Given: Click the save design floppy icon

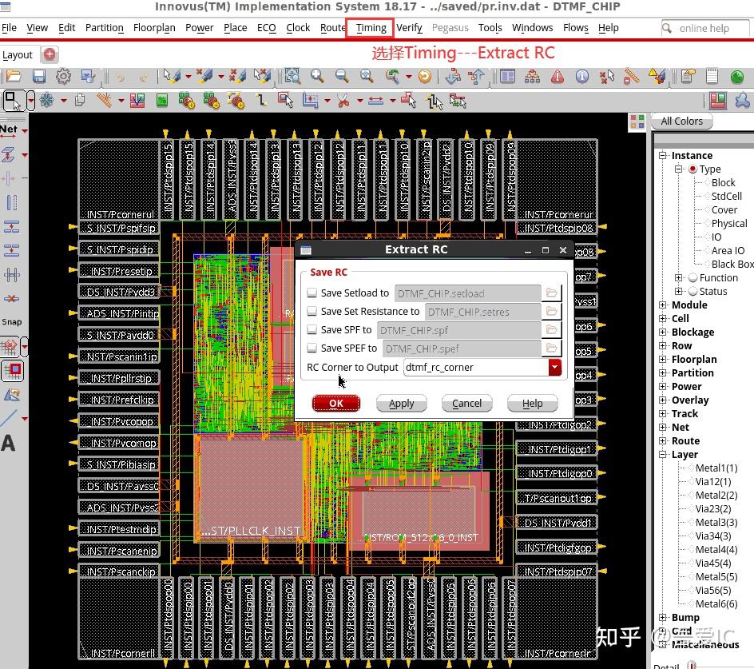Looking at the screenshot, I should 38,77.
